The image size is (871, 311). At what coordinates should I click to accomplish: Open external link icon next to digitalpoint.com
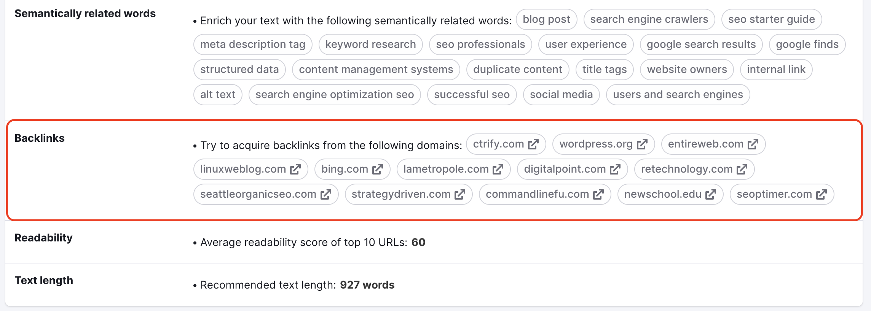click(616, 169)
